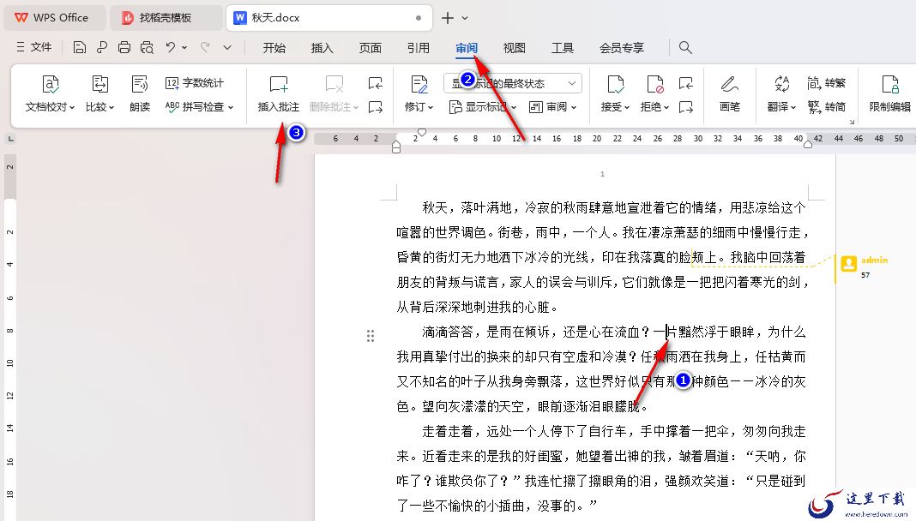Image resolution: width=916 pixels, height=521 pixels.
Task: Expand quick access toolbar customize chevron
Action: (227, 47)
